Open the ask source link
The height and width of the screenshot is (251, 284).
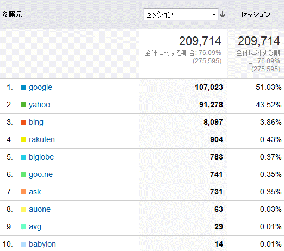(35, 192)
